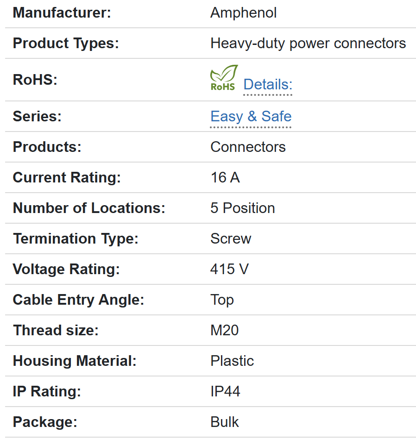The height and width of the screenshot is (439, 416).
Task: Click the 'Products:' label
Action: 47,147
